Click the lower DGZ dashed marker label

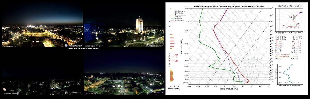[x=176, y=61]
